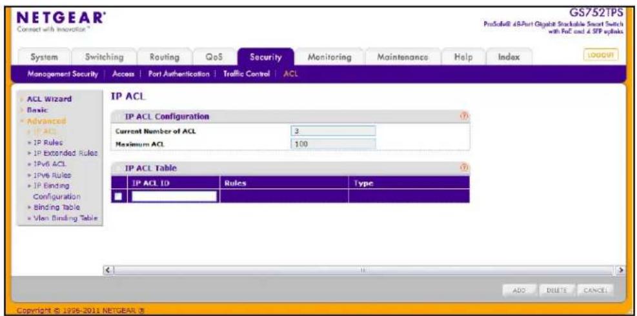Click the IP ACL ID column header
This screenshot has height=316, width=637.
click(x=174, y=183)
